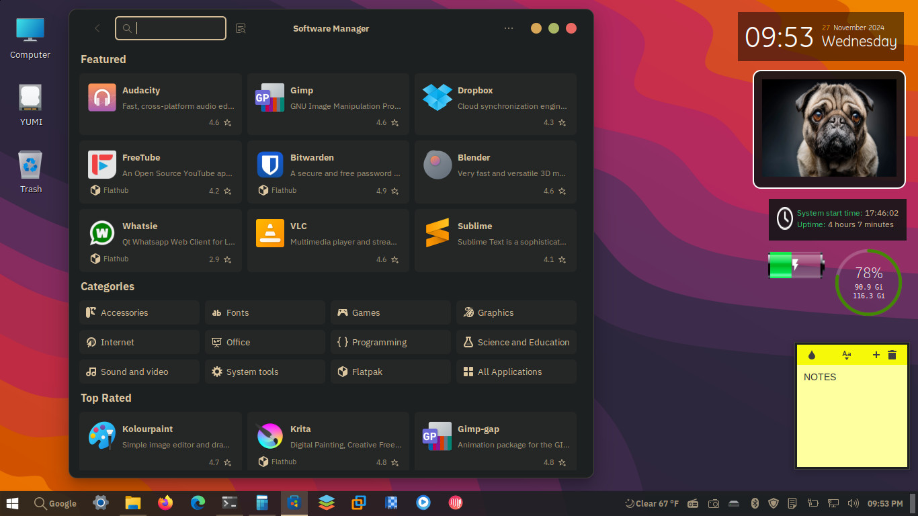Click the Software Manager search field
This screenshot has height=516, width=918.
coord(171,28)
